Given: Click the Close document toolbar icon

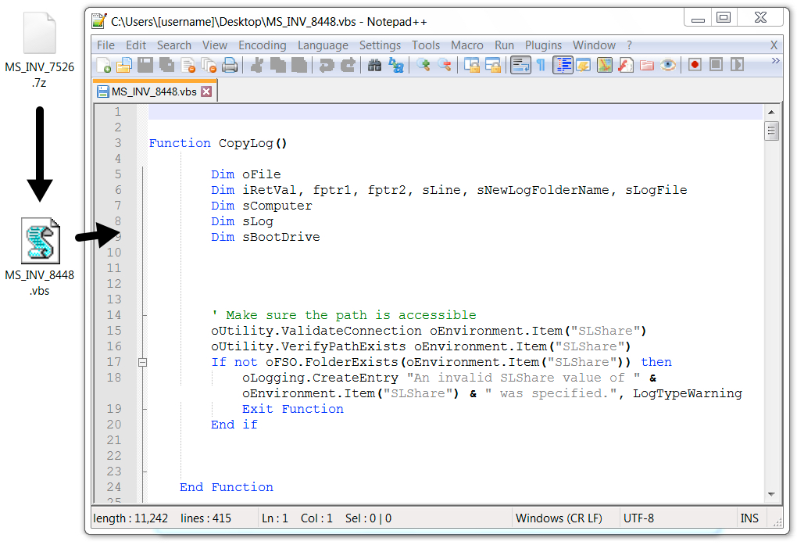Looking at the screenshot, I should [188, 65].
